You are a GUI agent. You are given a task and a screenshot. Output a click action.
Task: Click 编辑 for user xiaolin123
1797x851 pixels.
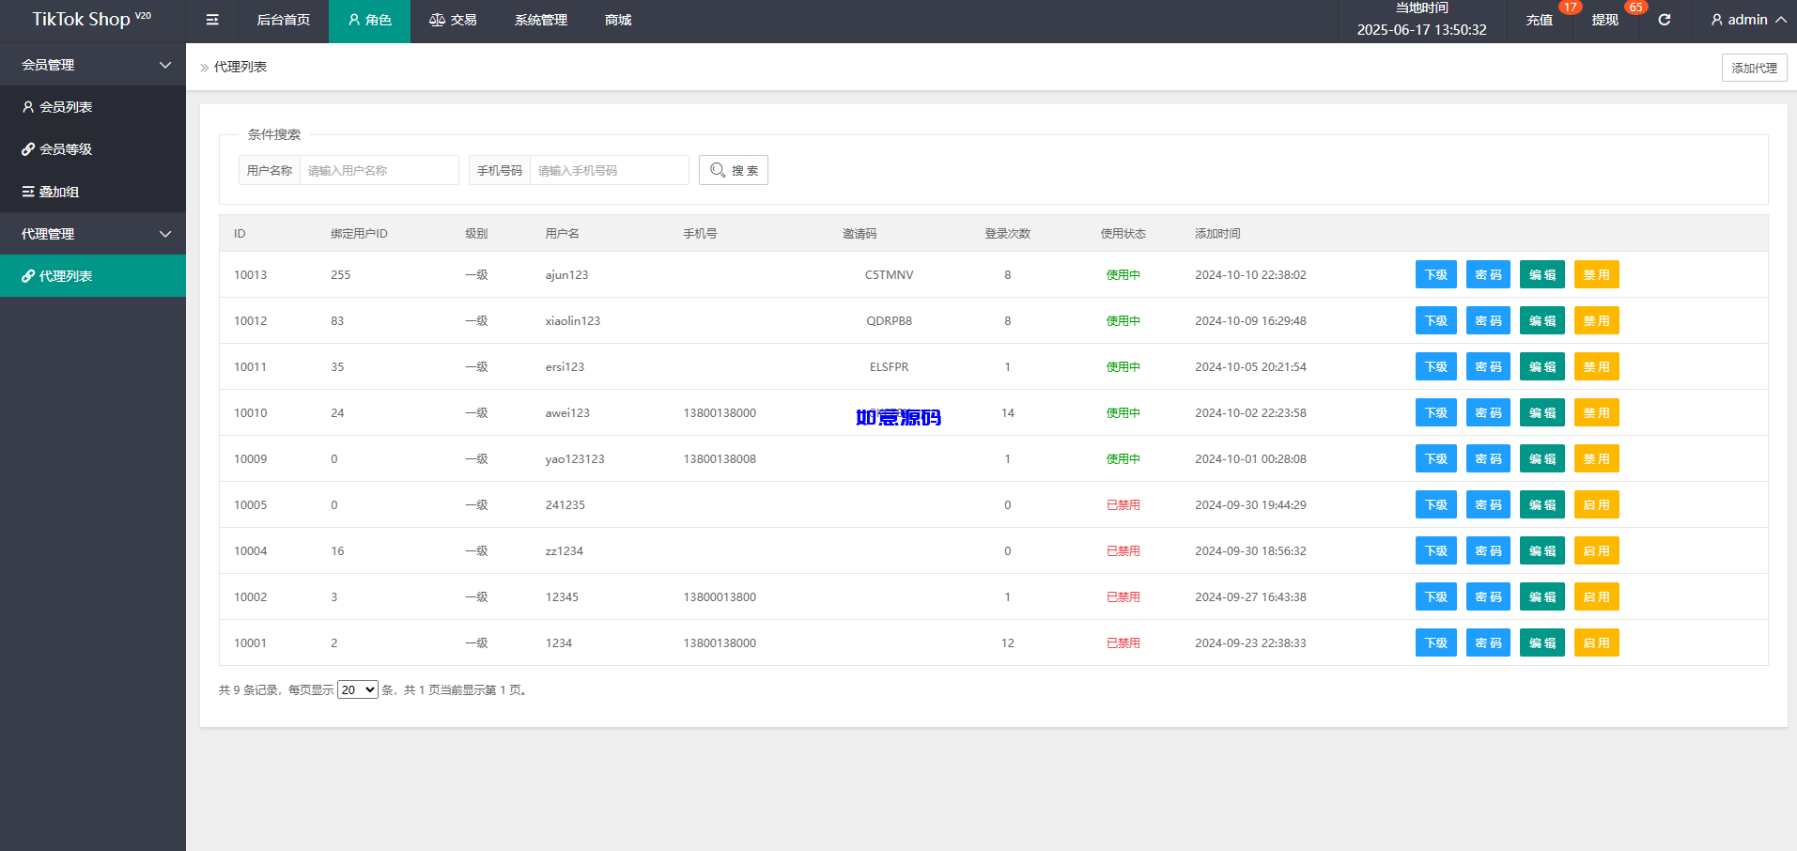[1542, 320]
